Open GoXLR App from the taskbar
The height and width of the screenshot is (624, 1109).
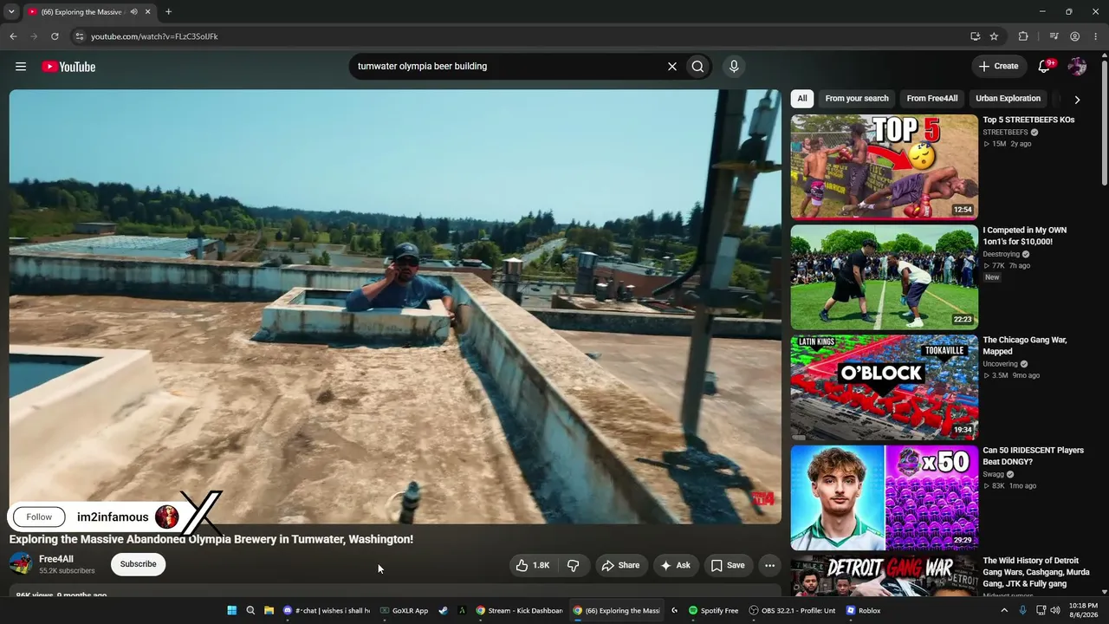tap(405, 610)
